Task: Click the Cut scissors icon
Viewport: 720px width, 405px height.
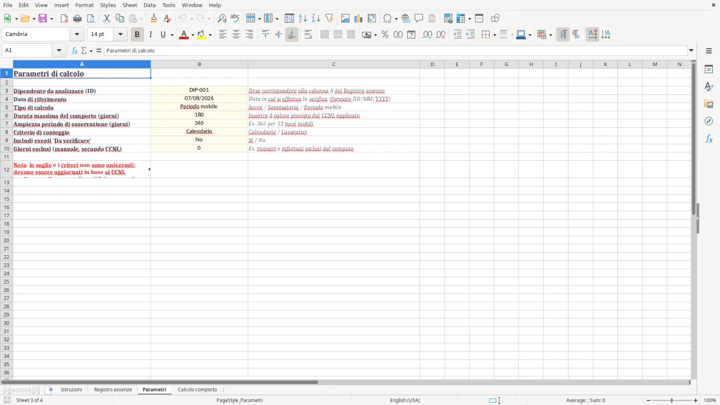Action: click(107, 19)
